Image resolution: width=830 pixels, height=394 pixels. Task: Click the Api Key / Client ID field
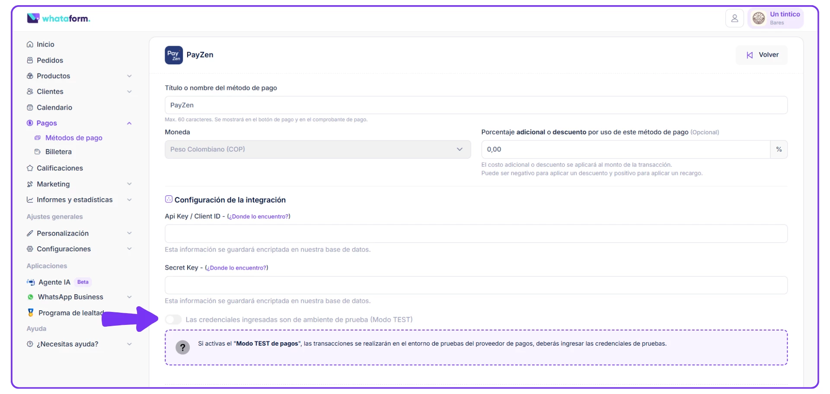tap(476, 234)
